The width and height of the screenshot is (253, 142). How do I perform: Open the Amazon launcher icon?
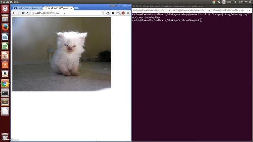[x=5, y=74]
